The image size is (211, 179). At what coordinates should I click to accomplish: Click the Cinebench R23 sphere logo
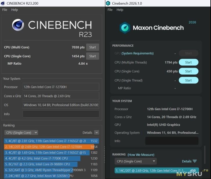[x=18, y=25]
